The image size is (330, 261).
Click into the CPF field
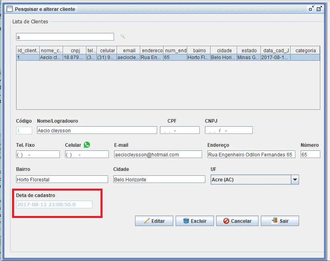coord(180,130)
